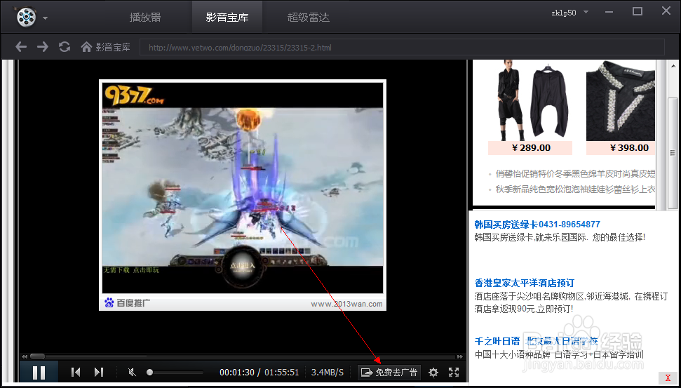This screenshot has height=388, width=681.
Task: Open the 超级雷达 tab
Action: pyautogui.click(x=309, y=18)
